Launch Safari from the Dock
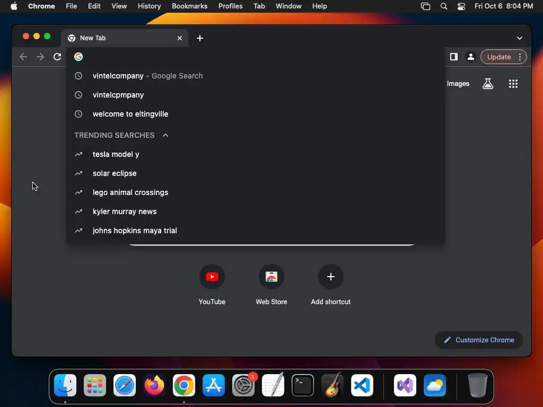543x407 pixels. click(125, 385)
